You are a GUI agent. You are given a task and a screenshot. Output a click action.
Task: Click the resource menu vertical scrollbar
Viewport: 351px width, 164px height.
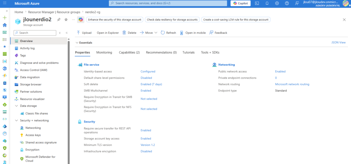point(69,102)
